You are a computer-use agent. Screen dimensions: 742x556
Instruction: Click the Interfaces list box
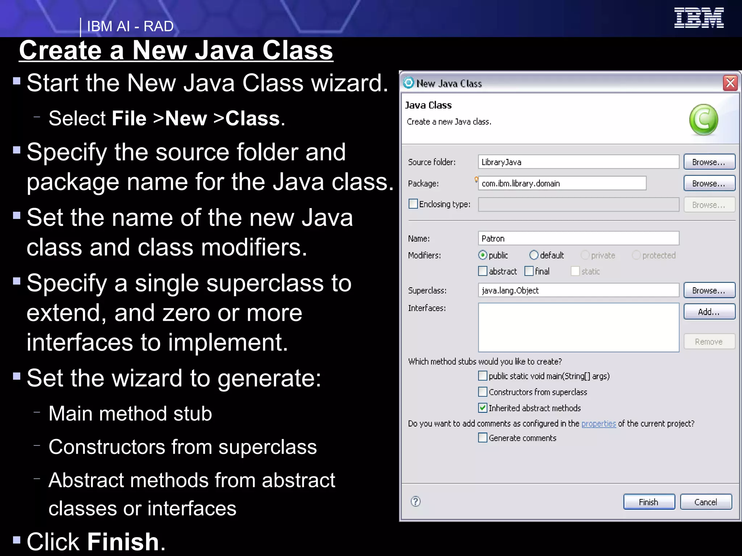[x=578, y=328]
